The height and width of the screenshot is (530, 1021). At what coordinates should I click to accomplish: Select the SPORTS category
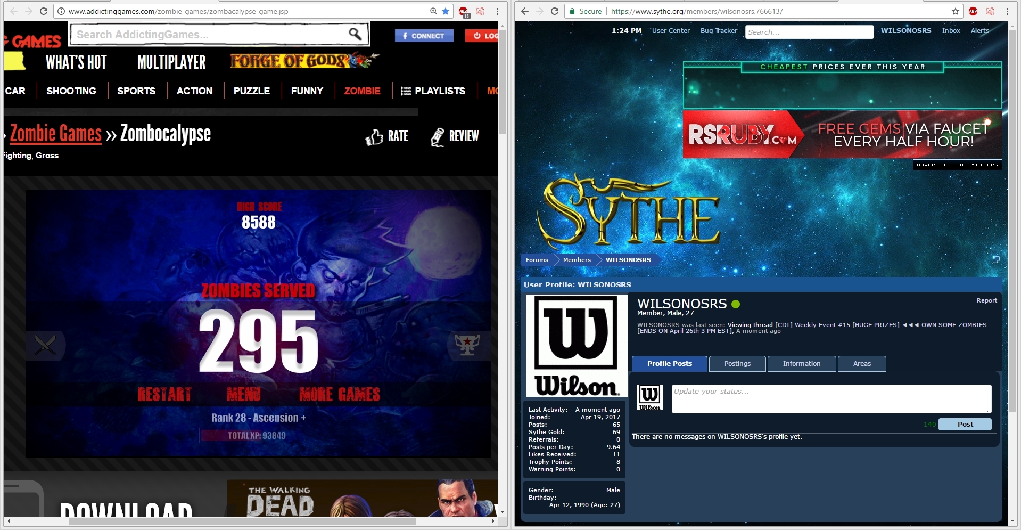pyautogui.click(x=136, y=91)
